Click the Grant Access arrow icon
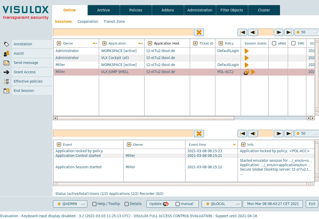 pyautogui.click(x=6, y=72)
